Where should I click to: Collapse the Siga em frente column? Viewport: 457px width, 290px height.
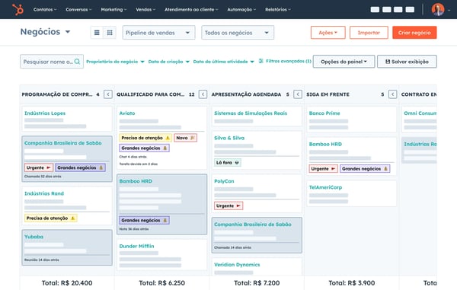tap(392, 94)
